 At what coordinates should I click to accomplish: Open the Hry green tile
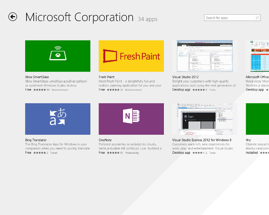coord(257,119)
